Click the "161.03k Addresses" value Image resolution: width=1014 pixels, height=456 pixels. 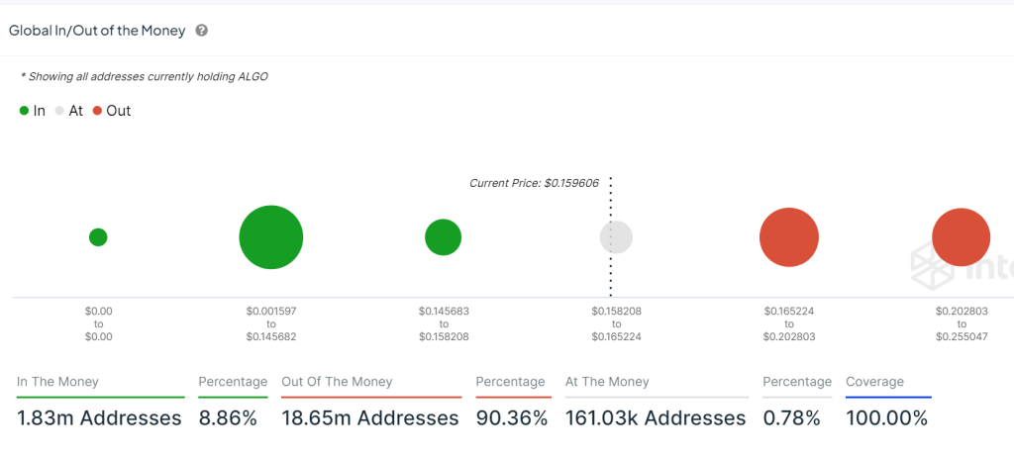[x=656, y=418]
